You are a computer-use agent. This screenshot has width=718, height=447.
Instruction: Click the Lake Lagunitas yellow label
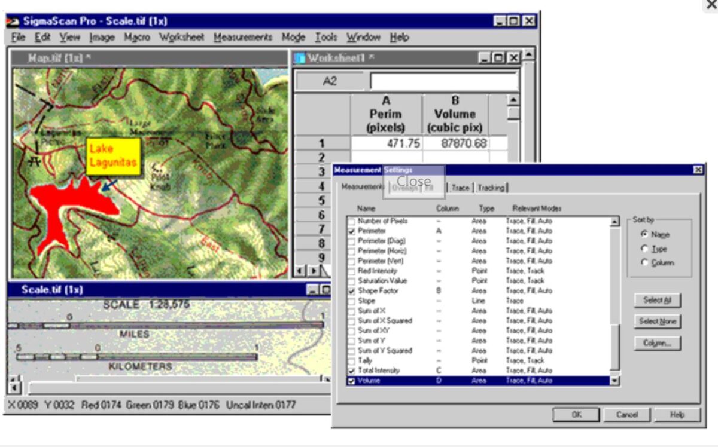(x=113, y=156)
